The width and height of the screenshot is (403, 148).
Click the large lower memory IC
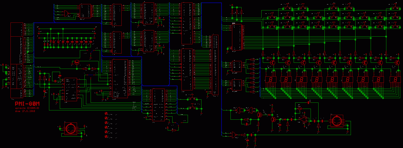click(187, 70)
